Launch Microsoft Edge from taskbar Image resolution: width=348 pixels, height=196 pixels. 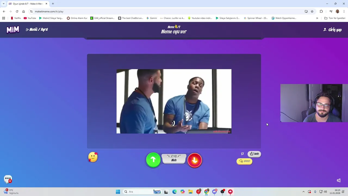[x=174, y=192]
